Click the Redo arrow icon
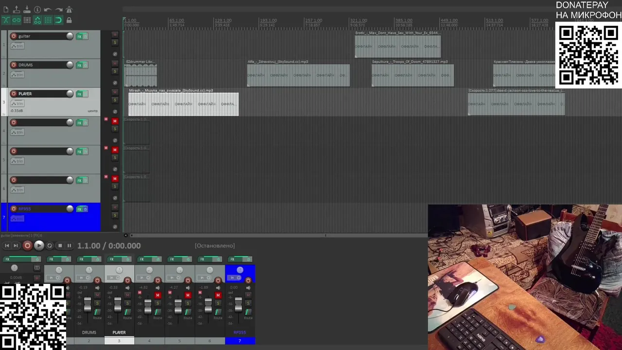622x350 pixels. click(59, 10)
